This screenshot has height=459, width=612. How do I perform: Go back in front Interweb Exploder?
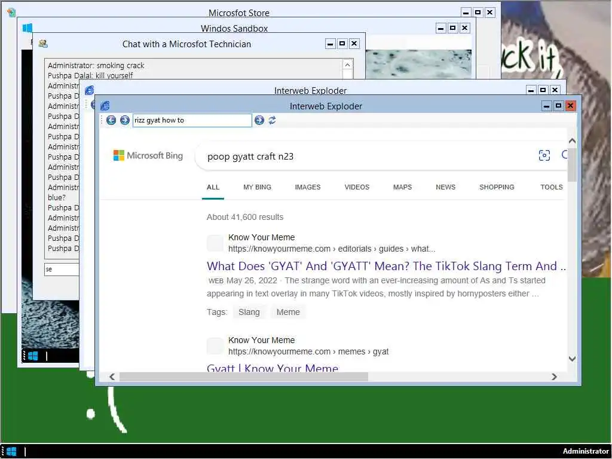coord(111,120)
